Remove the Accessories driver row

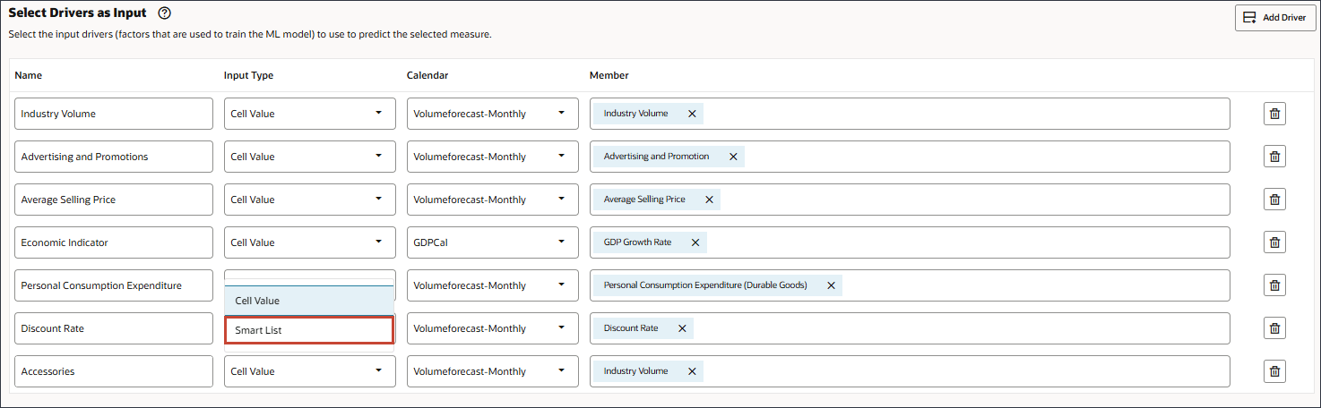pyautogui.click(x=1274, y=371)
